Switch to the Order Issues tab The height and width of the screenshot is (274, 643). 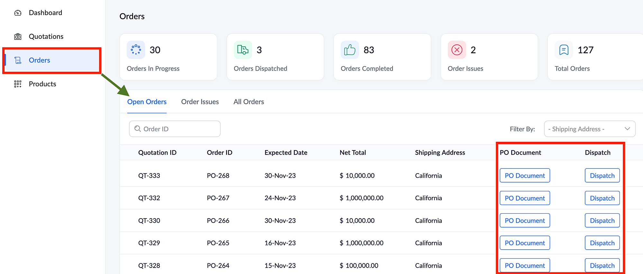click(x=200, y=102)
